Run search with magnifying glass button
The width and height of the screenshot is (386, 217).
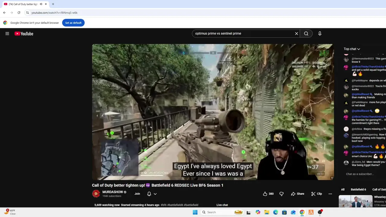pos(306,33)
